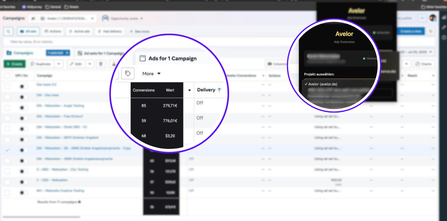447x221 pixels.
Task: Click the search magnifier icon in the filter bar
Action: pos(8,31)
